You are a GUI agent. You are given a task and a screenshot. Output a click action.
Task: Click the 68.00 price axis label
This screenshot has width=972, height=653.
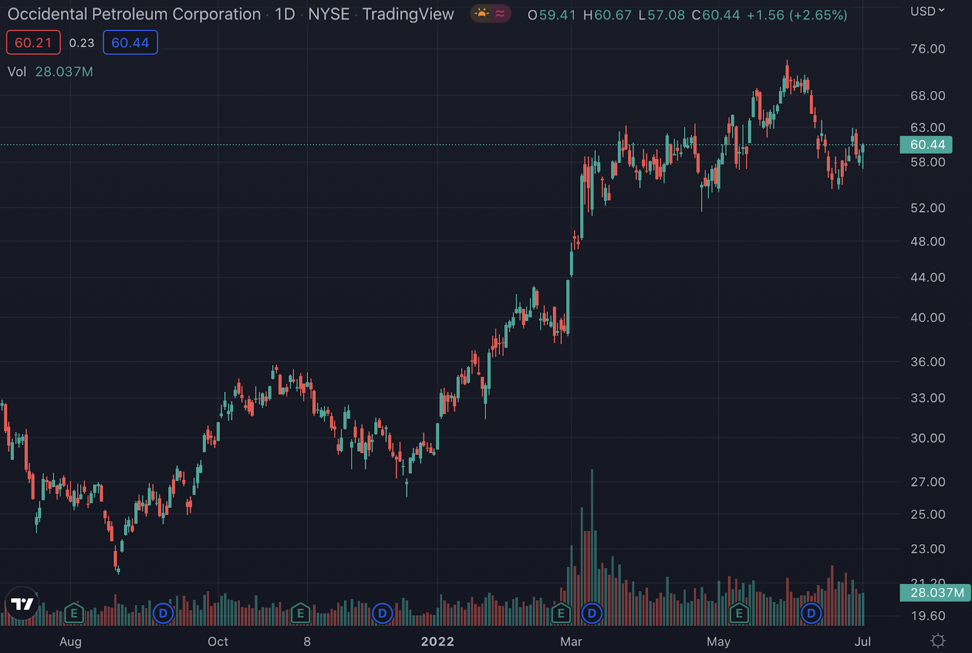point(928,95)
